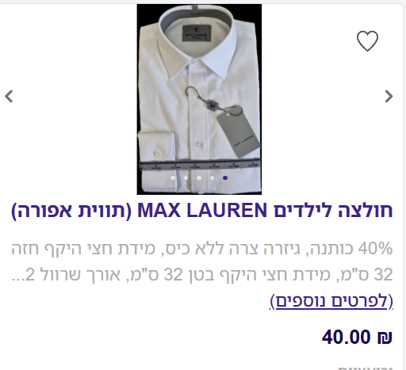
Task: Click the cut-off gray text below price
Action: pyautogui.click(x=365, y=368)
